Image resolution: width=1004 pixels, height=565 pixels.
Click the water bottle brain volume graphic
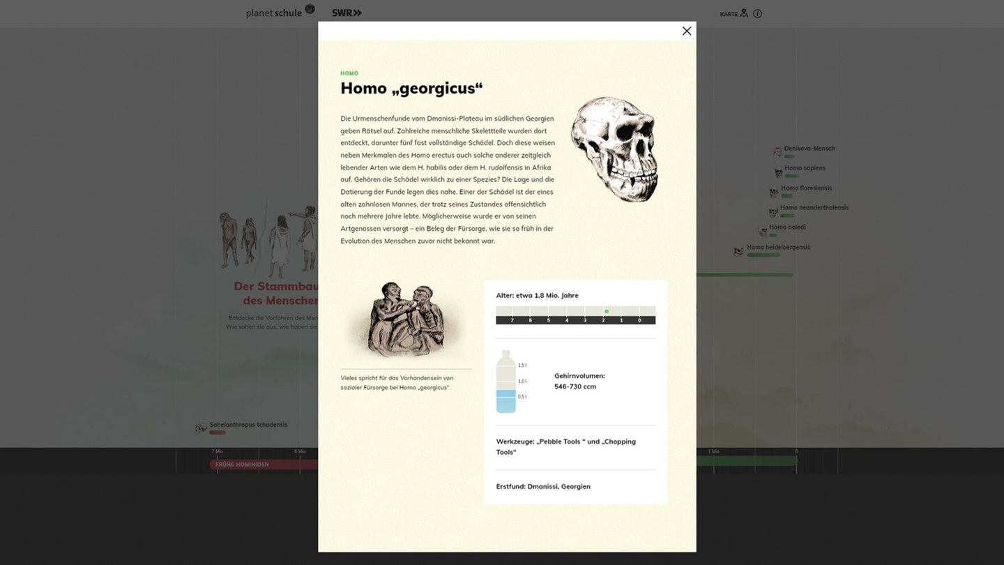(506, 382)
